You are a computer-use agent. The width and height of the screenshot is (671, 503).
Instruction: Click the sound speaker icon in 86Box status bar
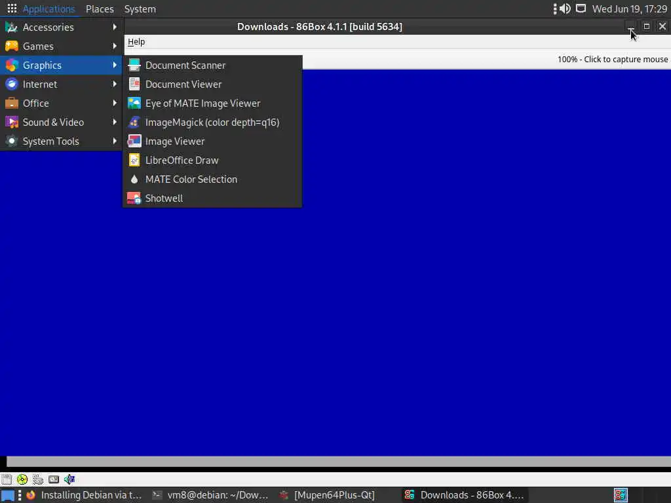point(69,479)
